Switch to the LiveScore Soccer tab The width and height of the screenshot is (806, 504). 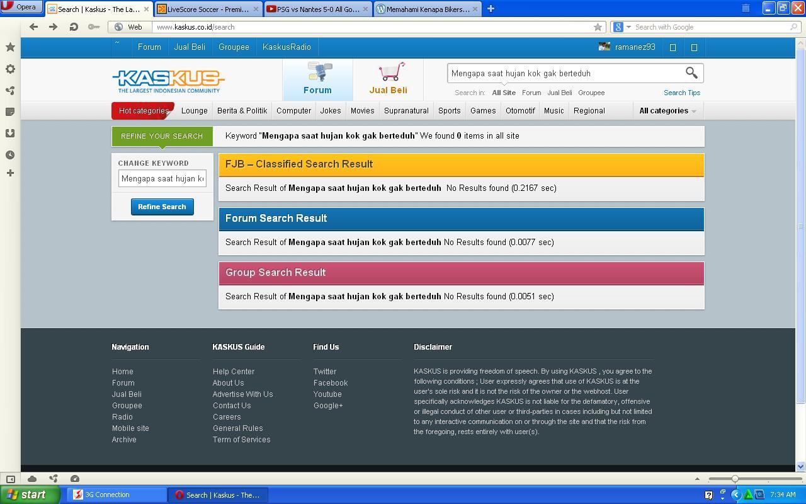coord(208,9)
